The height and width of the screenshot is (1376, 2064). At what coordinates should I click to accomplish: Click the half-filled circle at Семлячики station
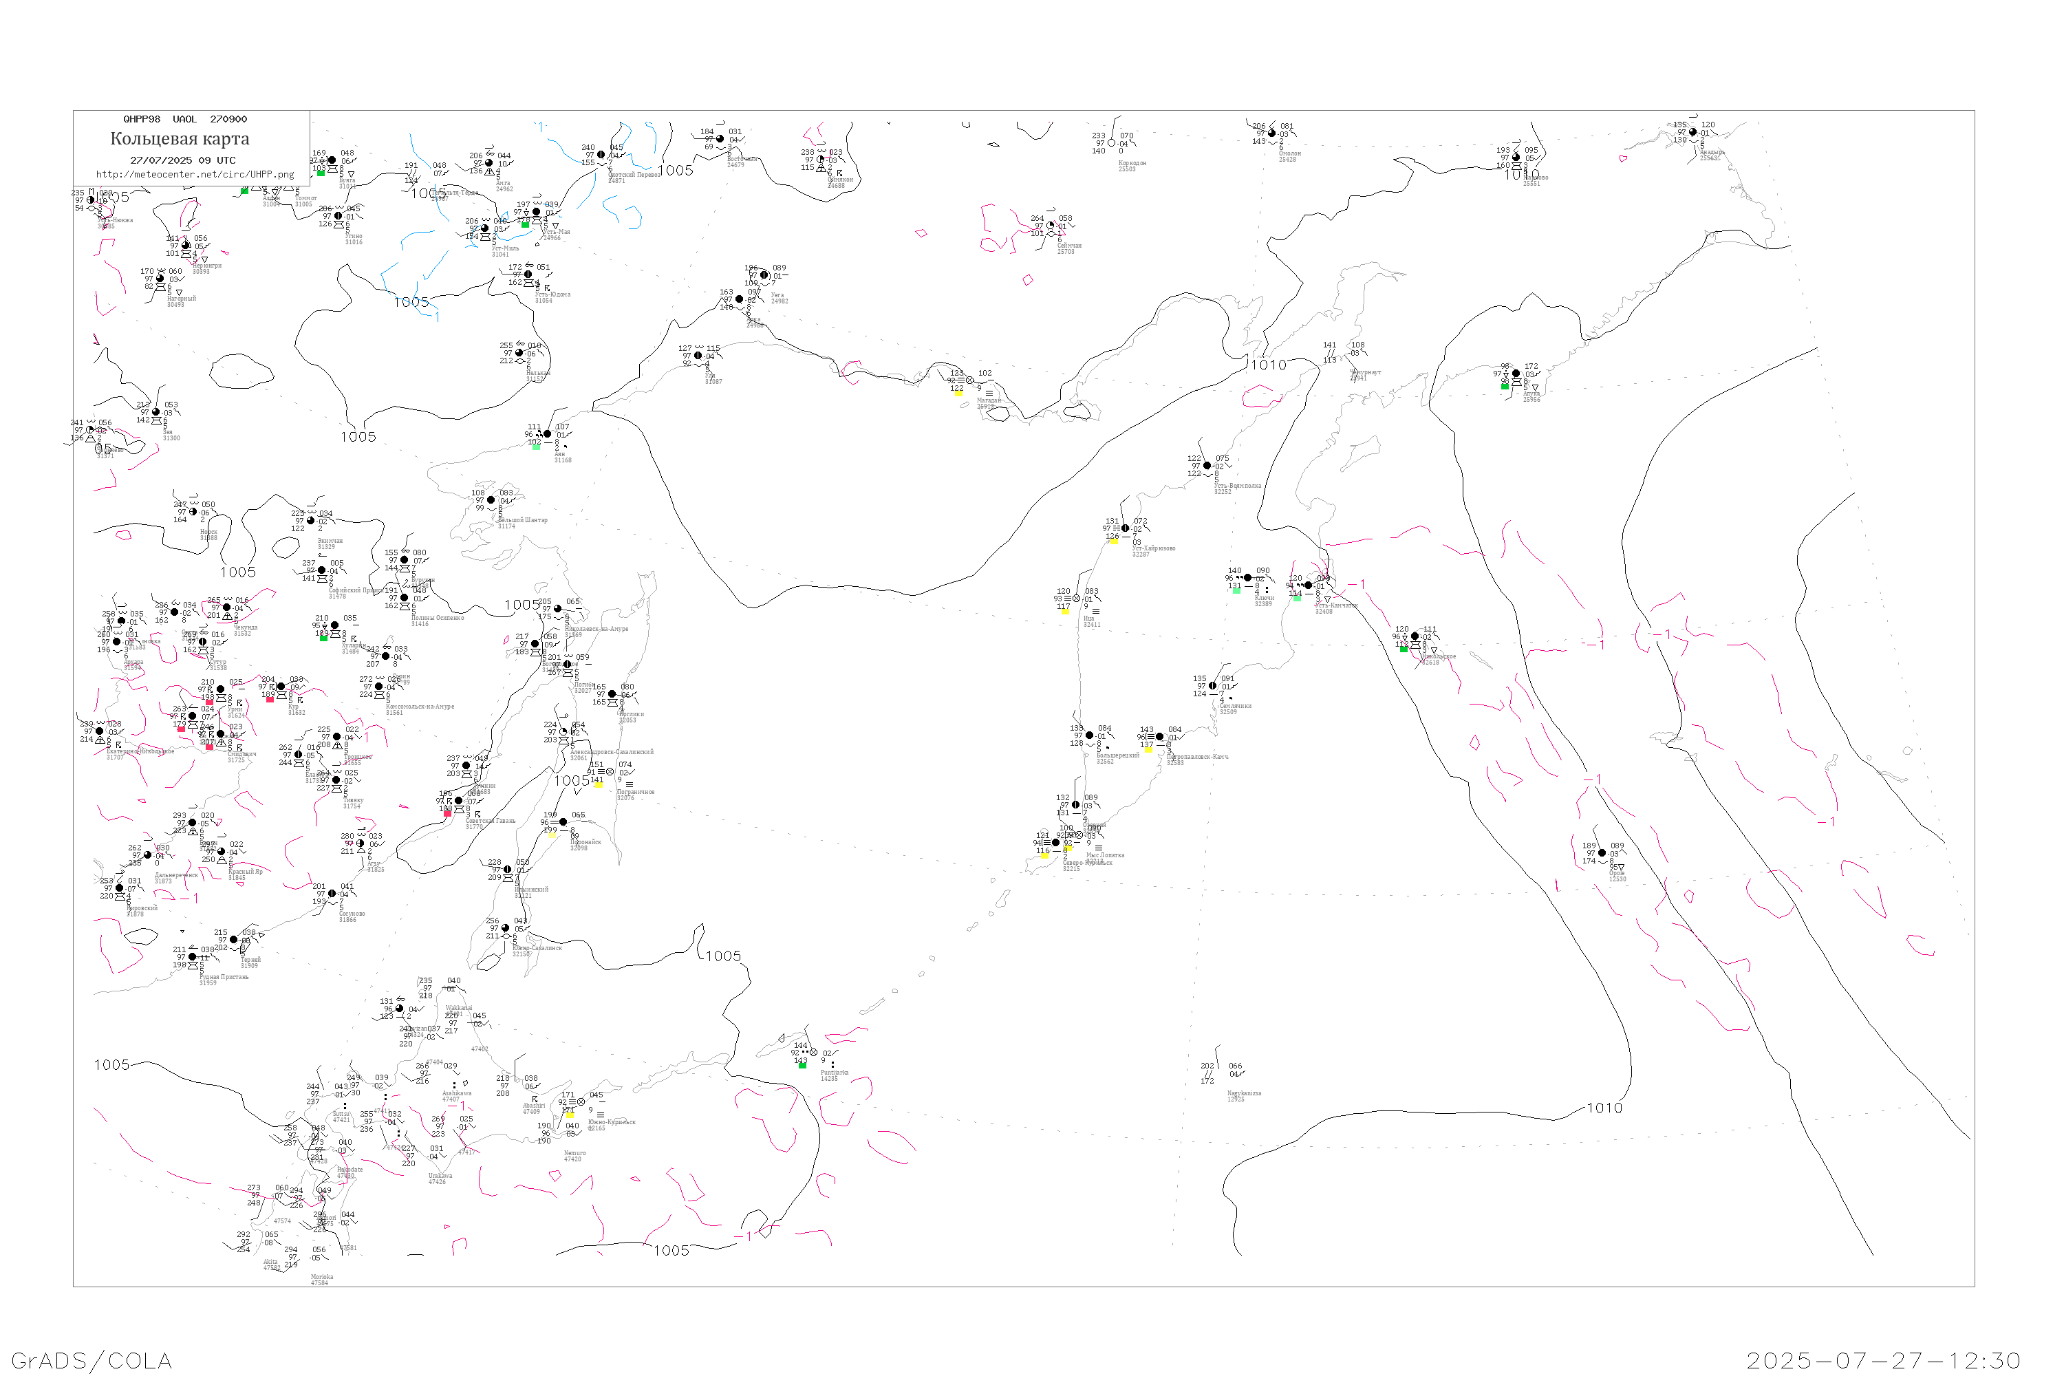point(1212,686)
